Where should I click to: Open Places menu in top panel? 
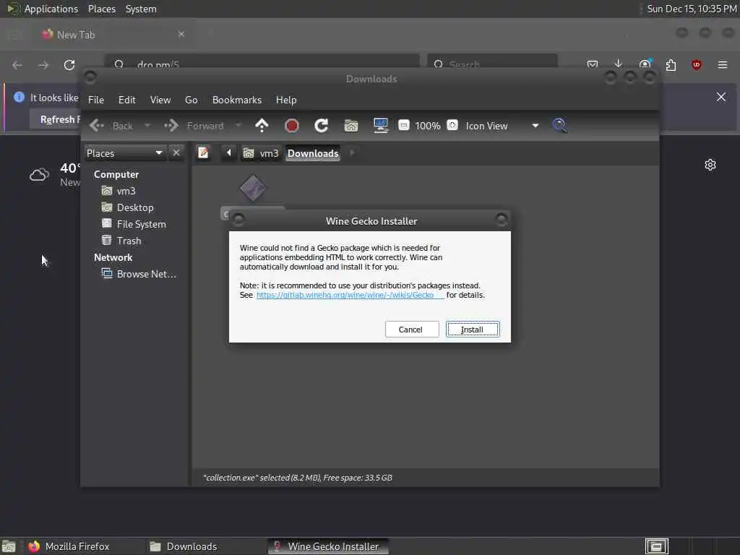(101, 9)
